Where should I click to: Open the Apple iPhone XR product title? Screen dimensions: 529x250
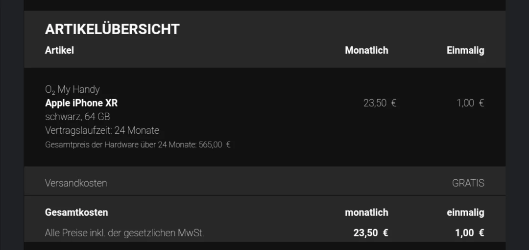click(x=81, y=103)
